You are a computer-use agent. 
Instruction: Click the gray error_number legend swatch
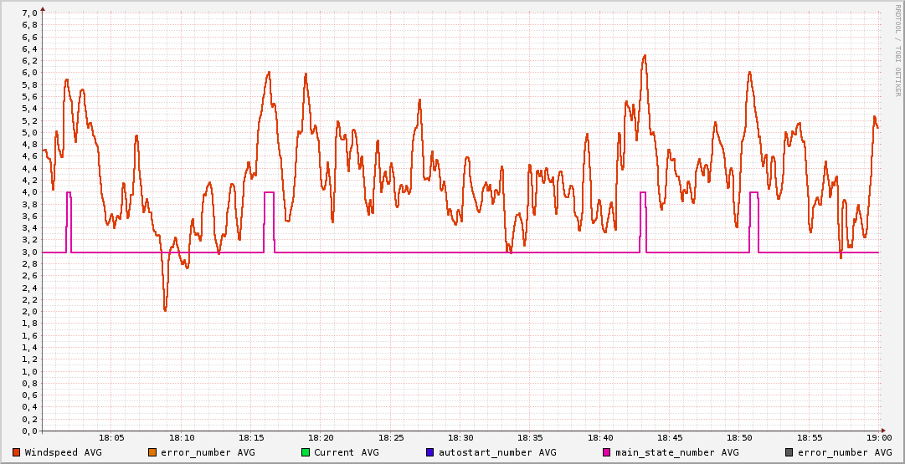click(789, 452)
